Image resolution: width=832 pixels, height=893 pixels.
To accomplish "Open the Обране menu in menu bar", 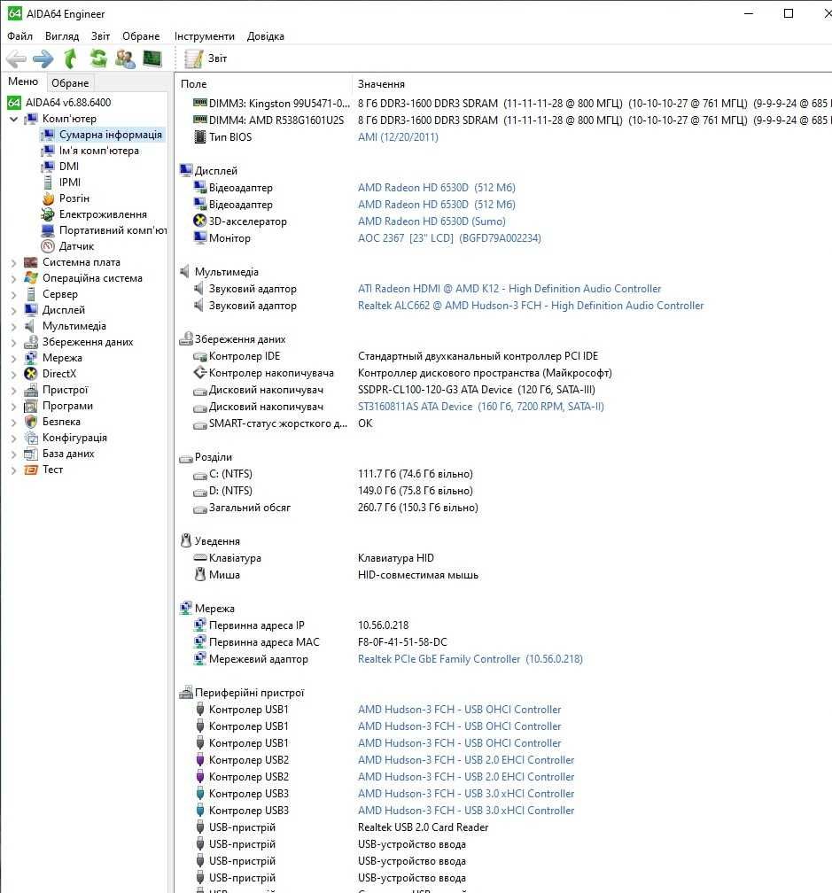I will click(141, 36).
